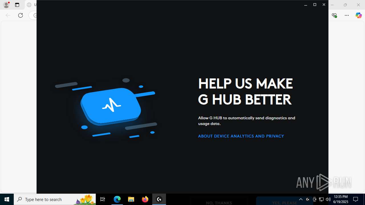Select Logitech G HUB taskbar icon
The width and height of the screenshot is (365, 205).
click(159, 199)
